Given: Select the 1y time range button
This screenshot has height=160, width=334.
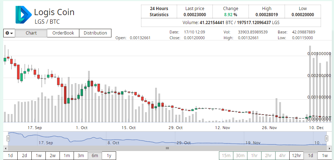Looking at the screenshot, I should coord(109,156).
